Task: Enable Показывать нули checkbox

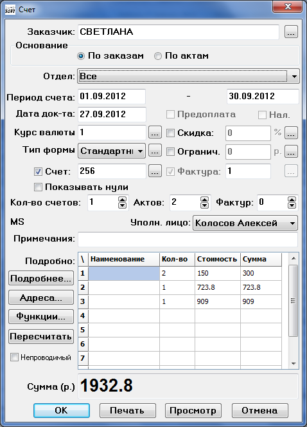Action: 38,187
